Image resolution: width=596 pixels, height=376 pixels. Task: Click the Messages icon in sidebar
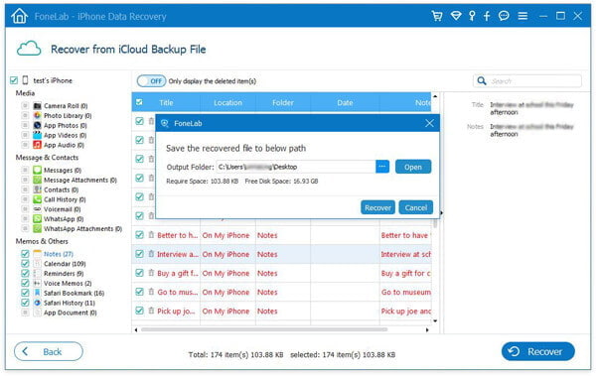click(38, 170)
